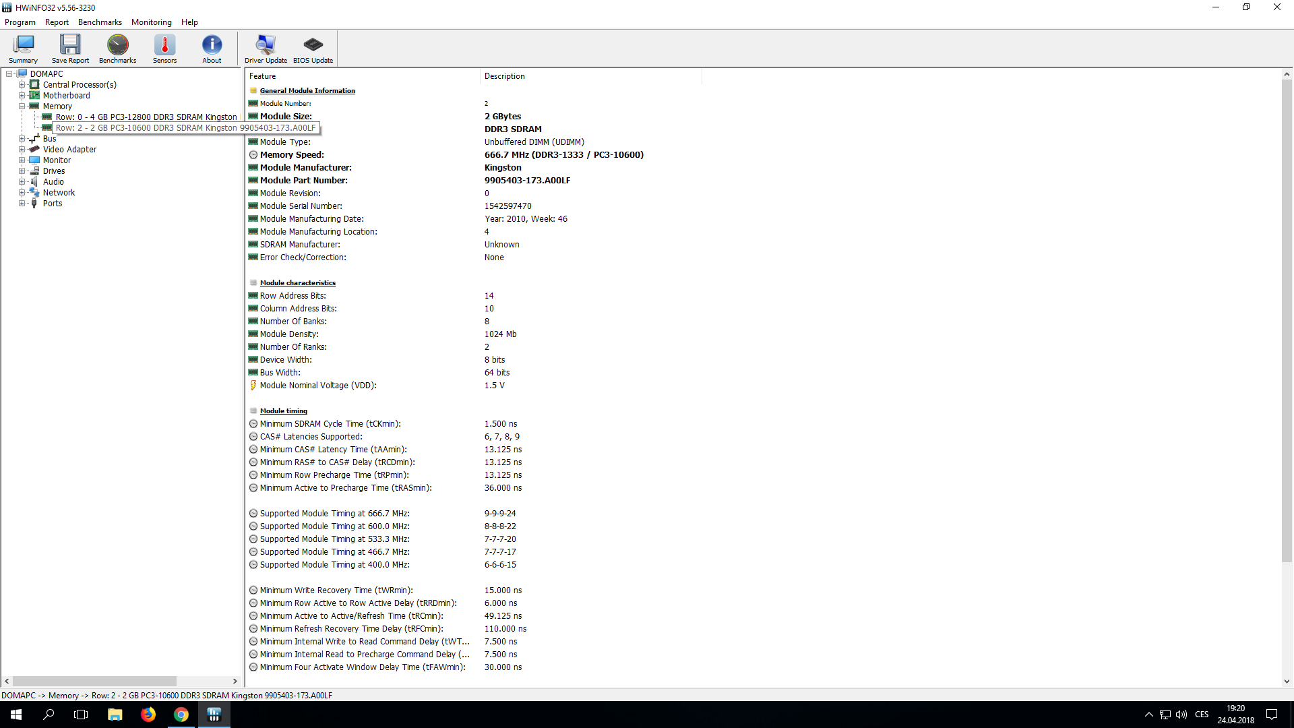Click the Save Report floppy icon
The width and height of the screenshot is (1294, 728).
[x=70, y=49]
